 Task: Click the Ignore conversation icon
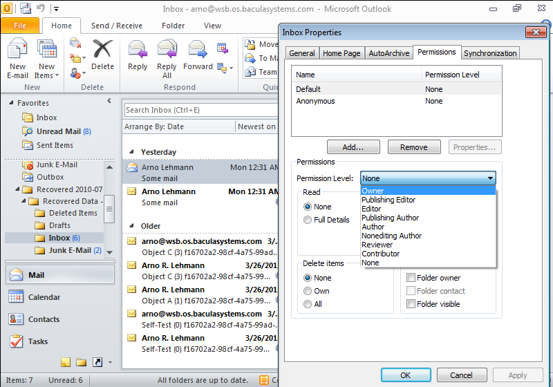75,43
